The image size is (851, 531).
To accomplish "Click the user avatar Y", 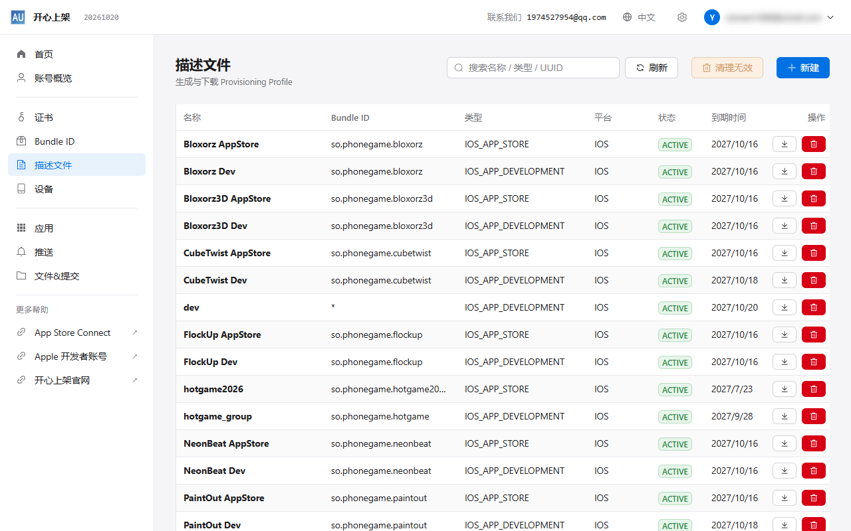I will pyautogui.click(x=712, y=17).
